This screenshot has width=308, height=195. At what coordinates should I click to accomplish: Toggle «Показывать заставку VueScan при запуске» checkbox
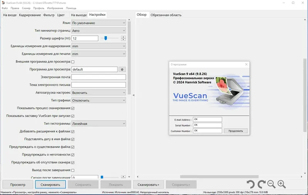pos(73,116)
